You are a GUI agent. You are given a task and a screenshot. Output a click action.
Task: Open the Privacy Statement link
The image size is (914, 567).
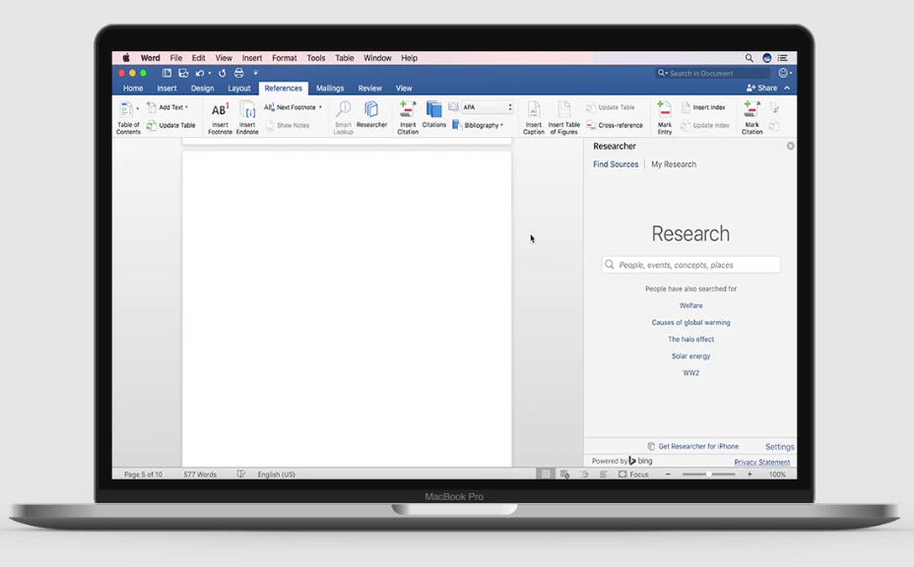(762, 462)
